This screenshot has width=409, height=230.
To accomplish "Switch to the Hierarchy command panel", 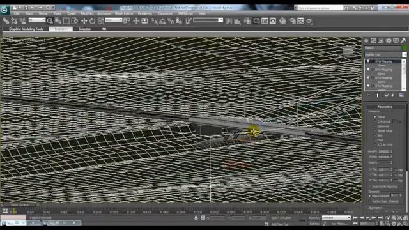I will pos(381,41).
